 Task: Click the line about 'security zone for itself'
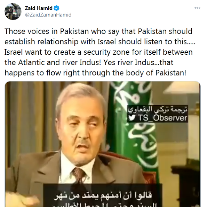98,52
